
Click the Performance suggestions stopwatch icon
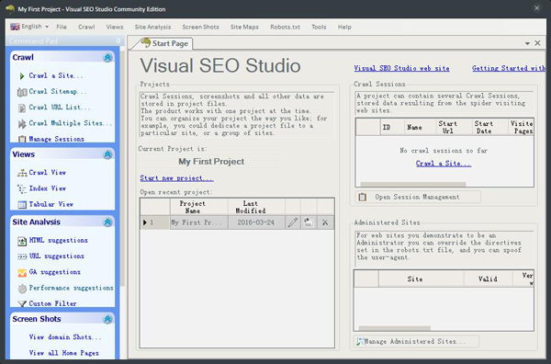(x=22, y=289)
